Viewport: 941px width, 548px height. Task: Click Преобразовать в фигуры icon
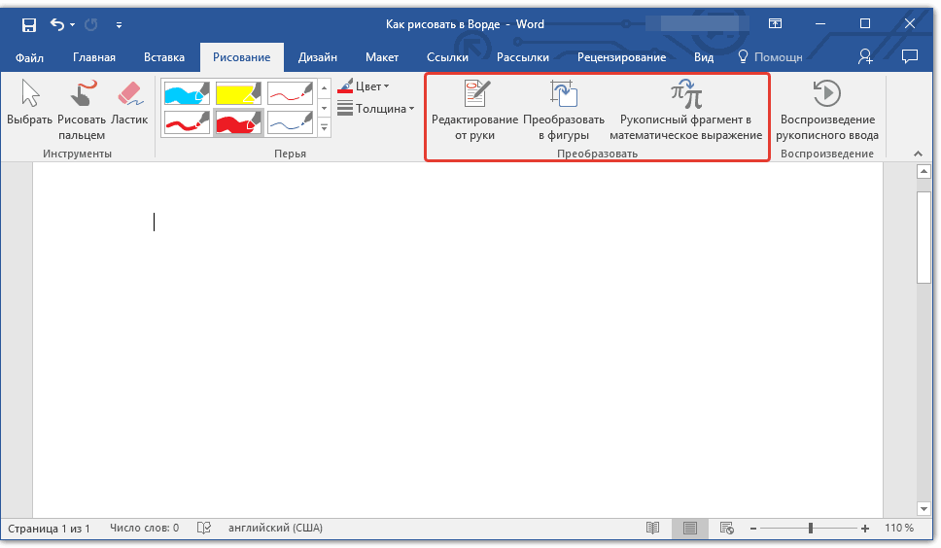click(564, 94)
